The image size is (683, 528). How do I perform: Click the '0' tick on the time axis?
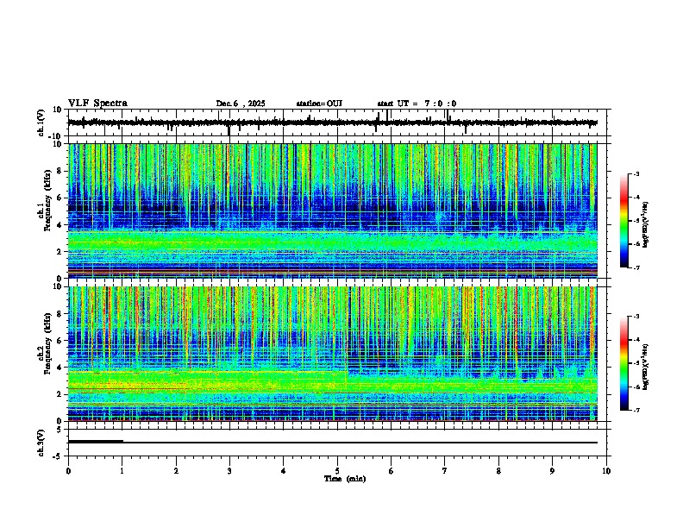click(68, 471)
